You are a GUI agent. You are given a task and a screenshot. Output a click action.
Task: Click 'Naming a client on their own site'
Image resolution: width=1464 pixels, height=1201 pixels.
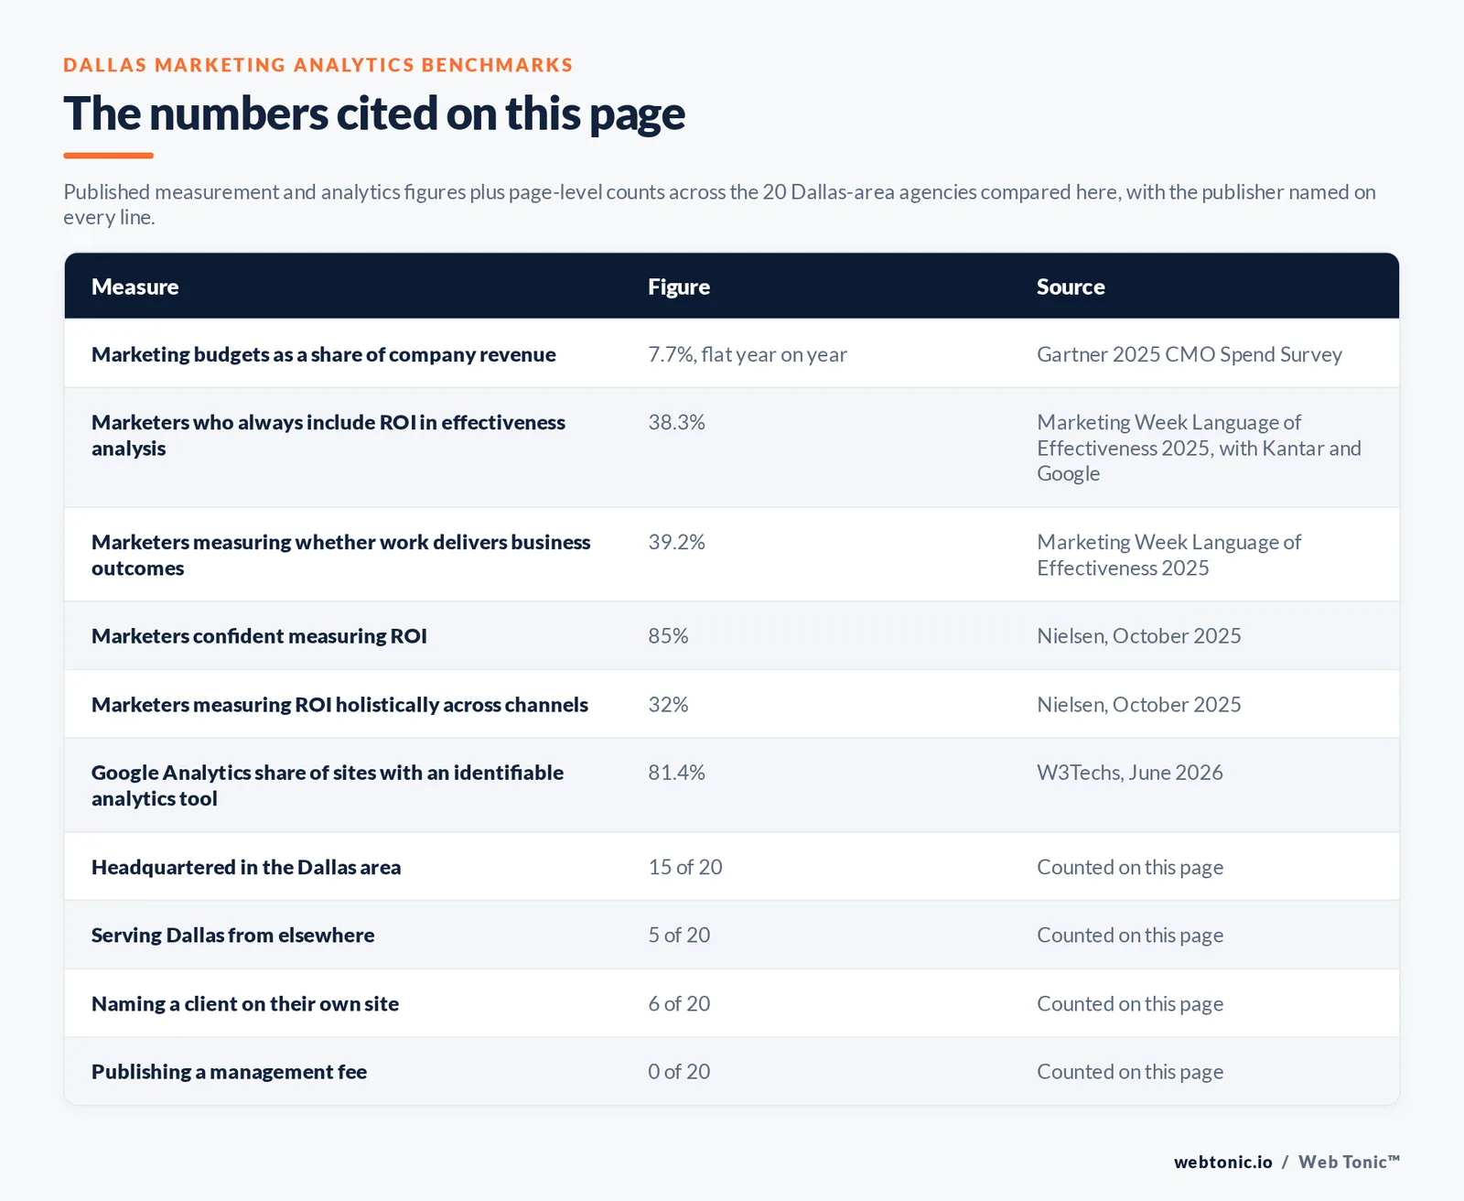click(244, 1003)
